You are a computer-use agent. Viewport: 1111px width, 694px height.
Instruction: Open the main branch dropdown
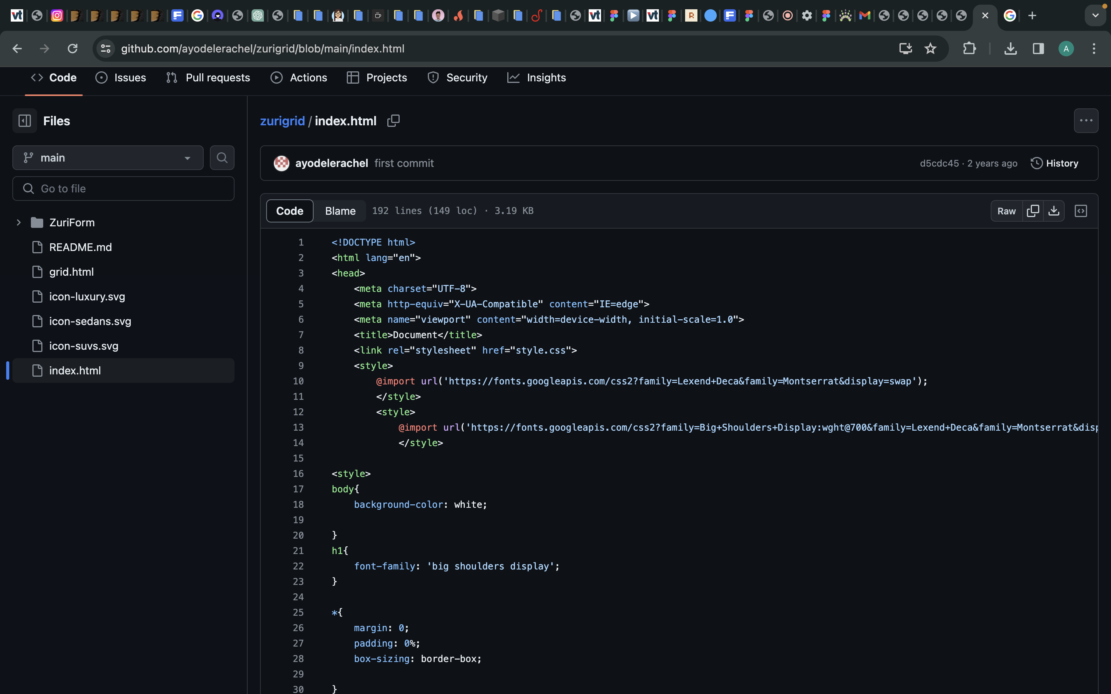(x=108, y=158)
